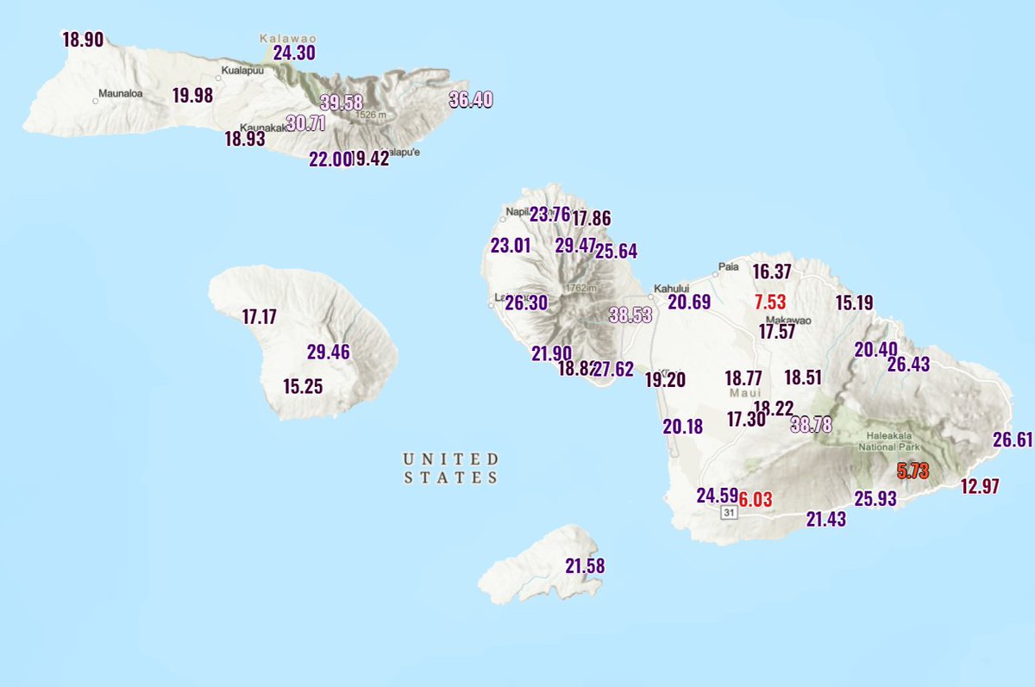Select the 27.62 value on West Maui's south coast

613,369
